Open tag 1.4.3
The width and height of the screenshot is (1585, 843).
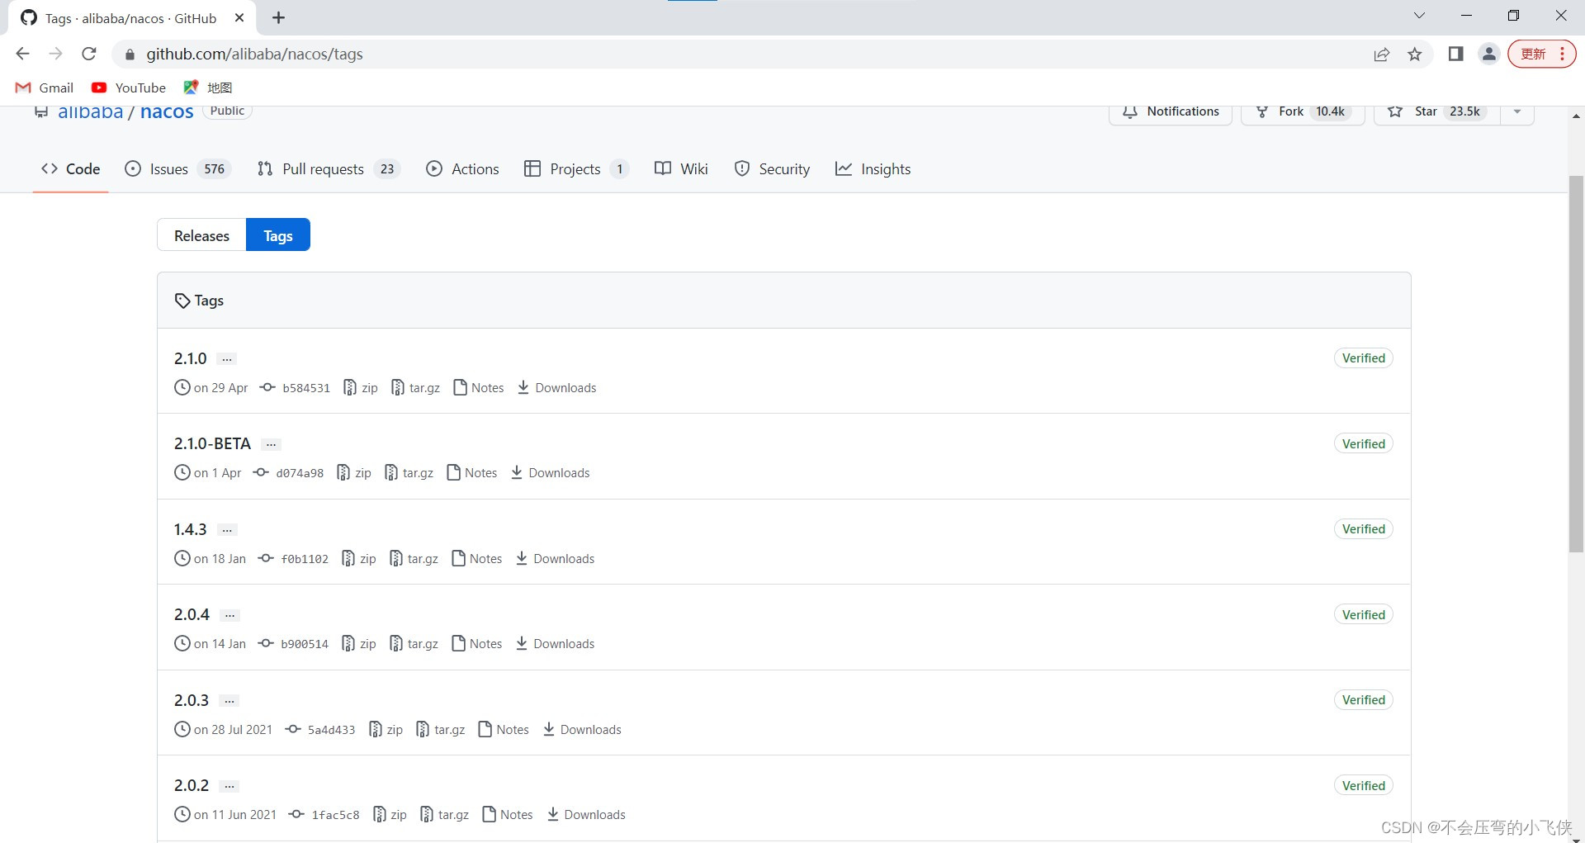point(191,530)
